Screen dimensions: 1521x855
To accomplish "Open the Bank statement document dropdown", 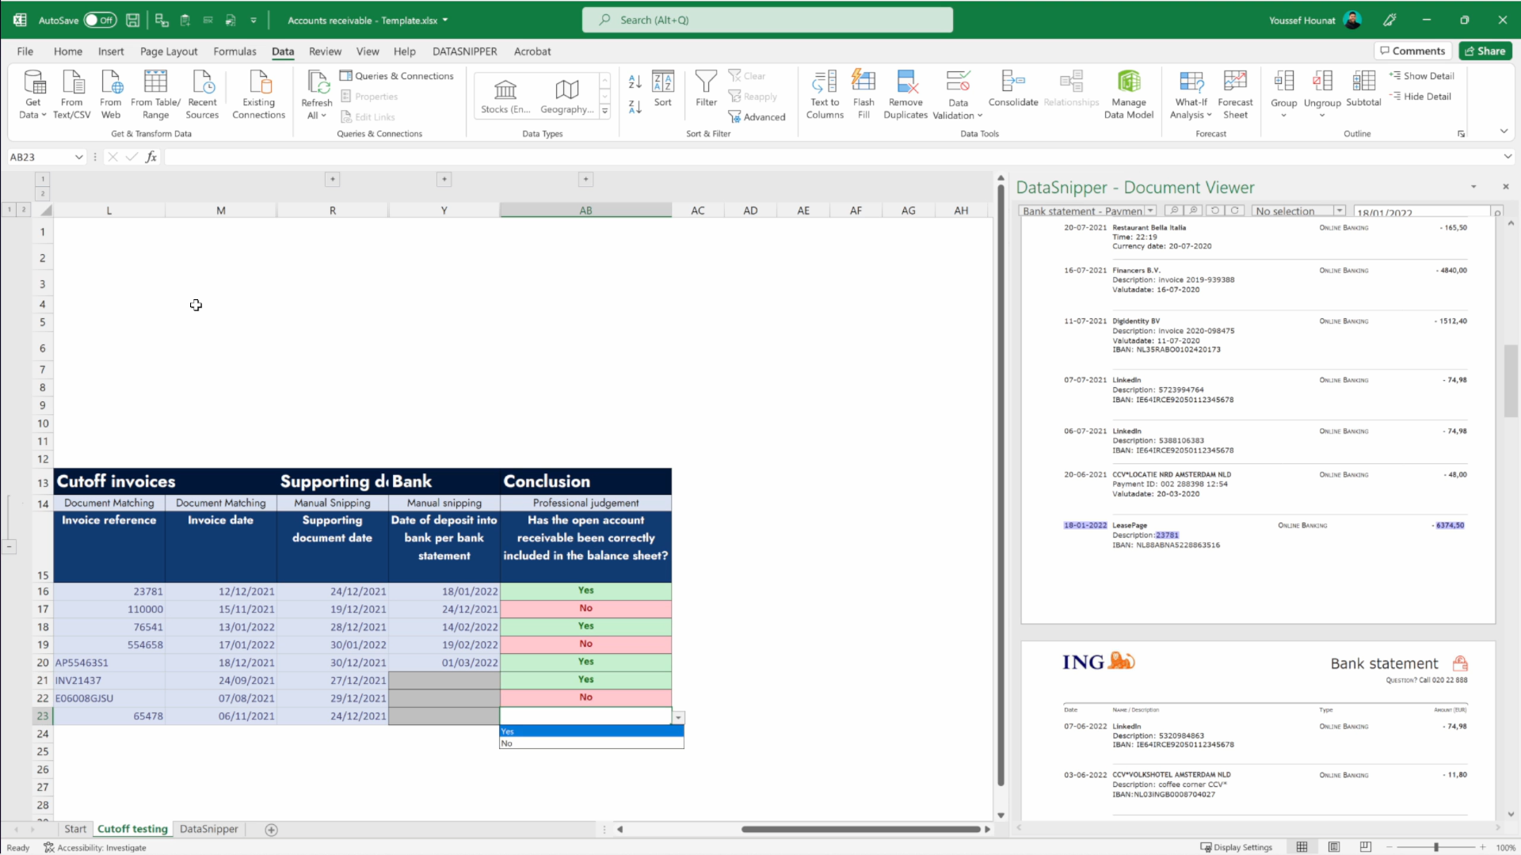I will tap(1150, 211).
